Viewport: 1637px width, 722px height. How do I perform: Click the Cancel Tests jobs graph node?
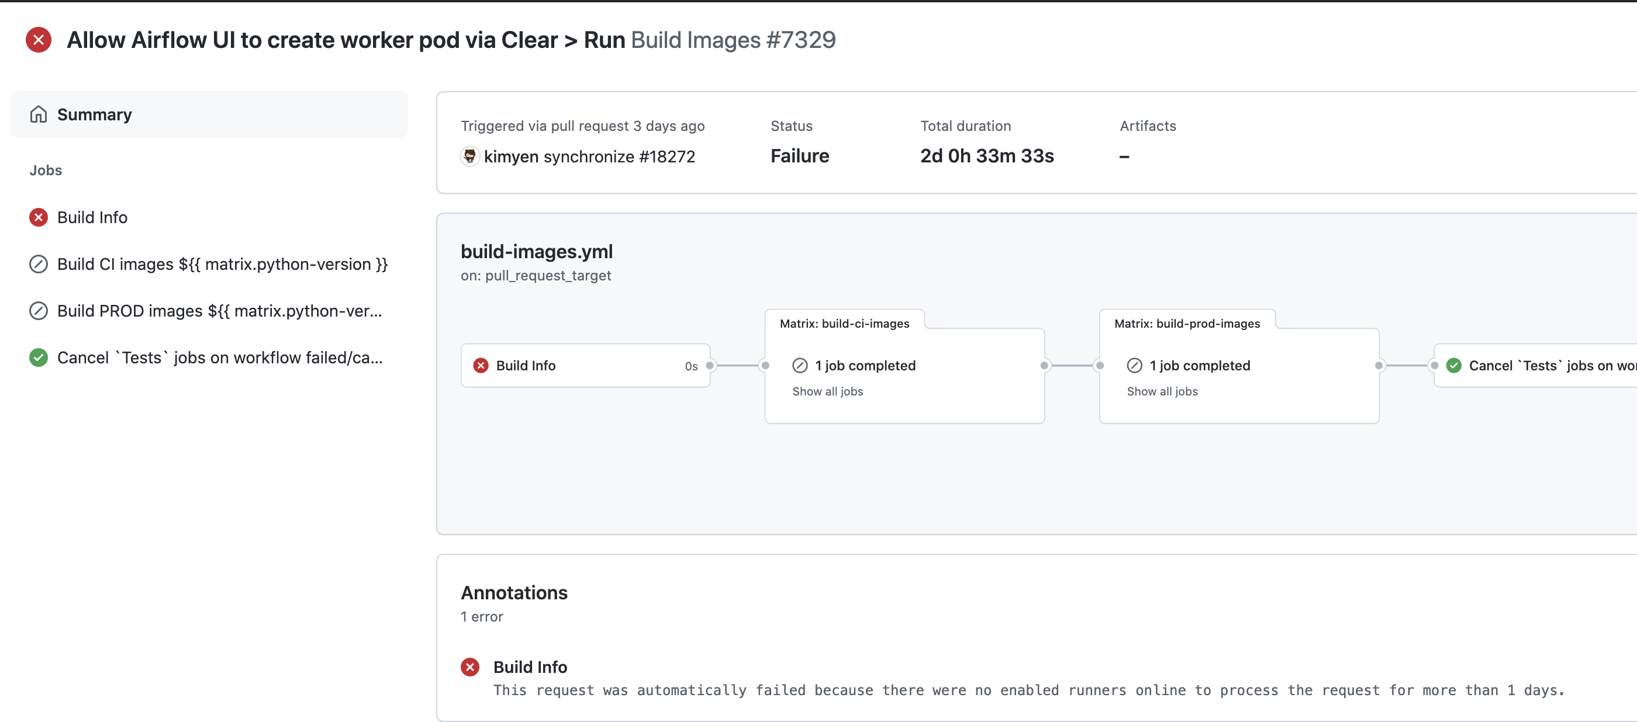[1550, 366]
